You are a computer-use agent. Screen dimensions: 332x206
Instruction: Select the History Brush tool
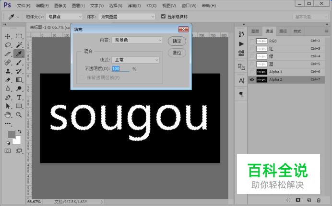19,71
